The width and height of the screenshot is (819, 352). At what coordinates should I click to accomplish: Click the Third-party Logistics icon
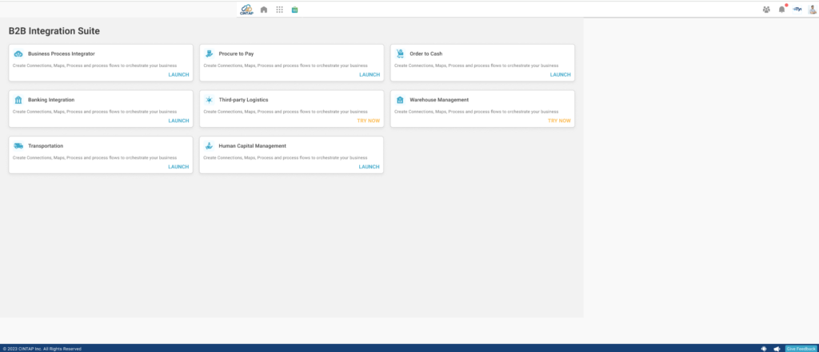pos(209,100)
